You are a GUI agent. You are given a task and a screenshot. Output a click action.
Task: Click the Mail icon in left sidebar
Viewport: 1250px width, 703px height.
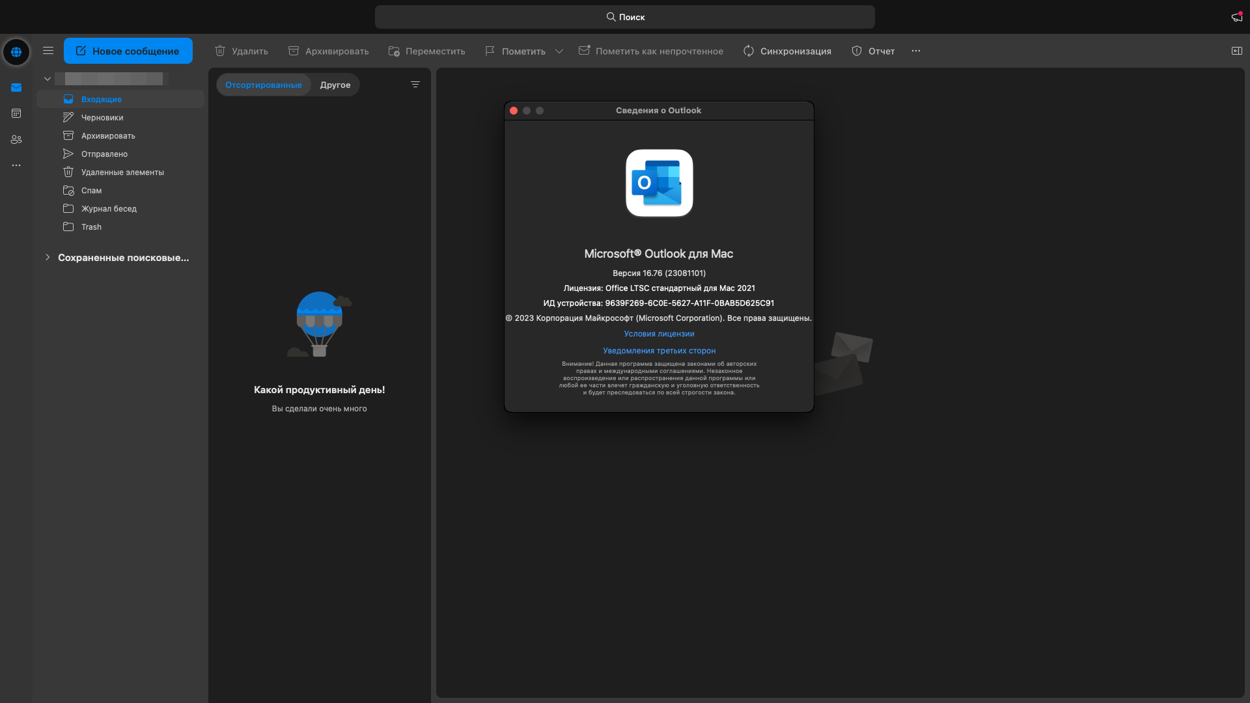(16, 88)
